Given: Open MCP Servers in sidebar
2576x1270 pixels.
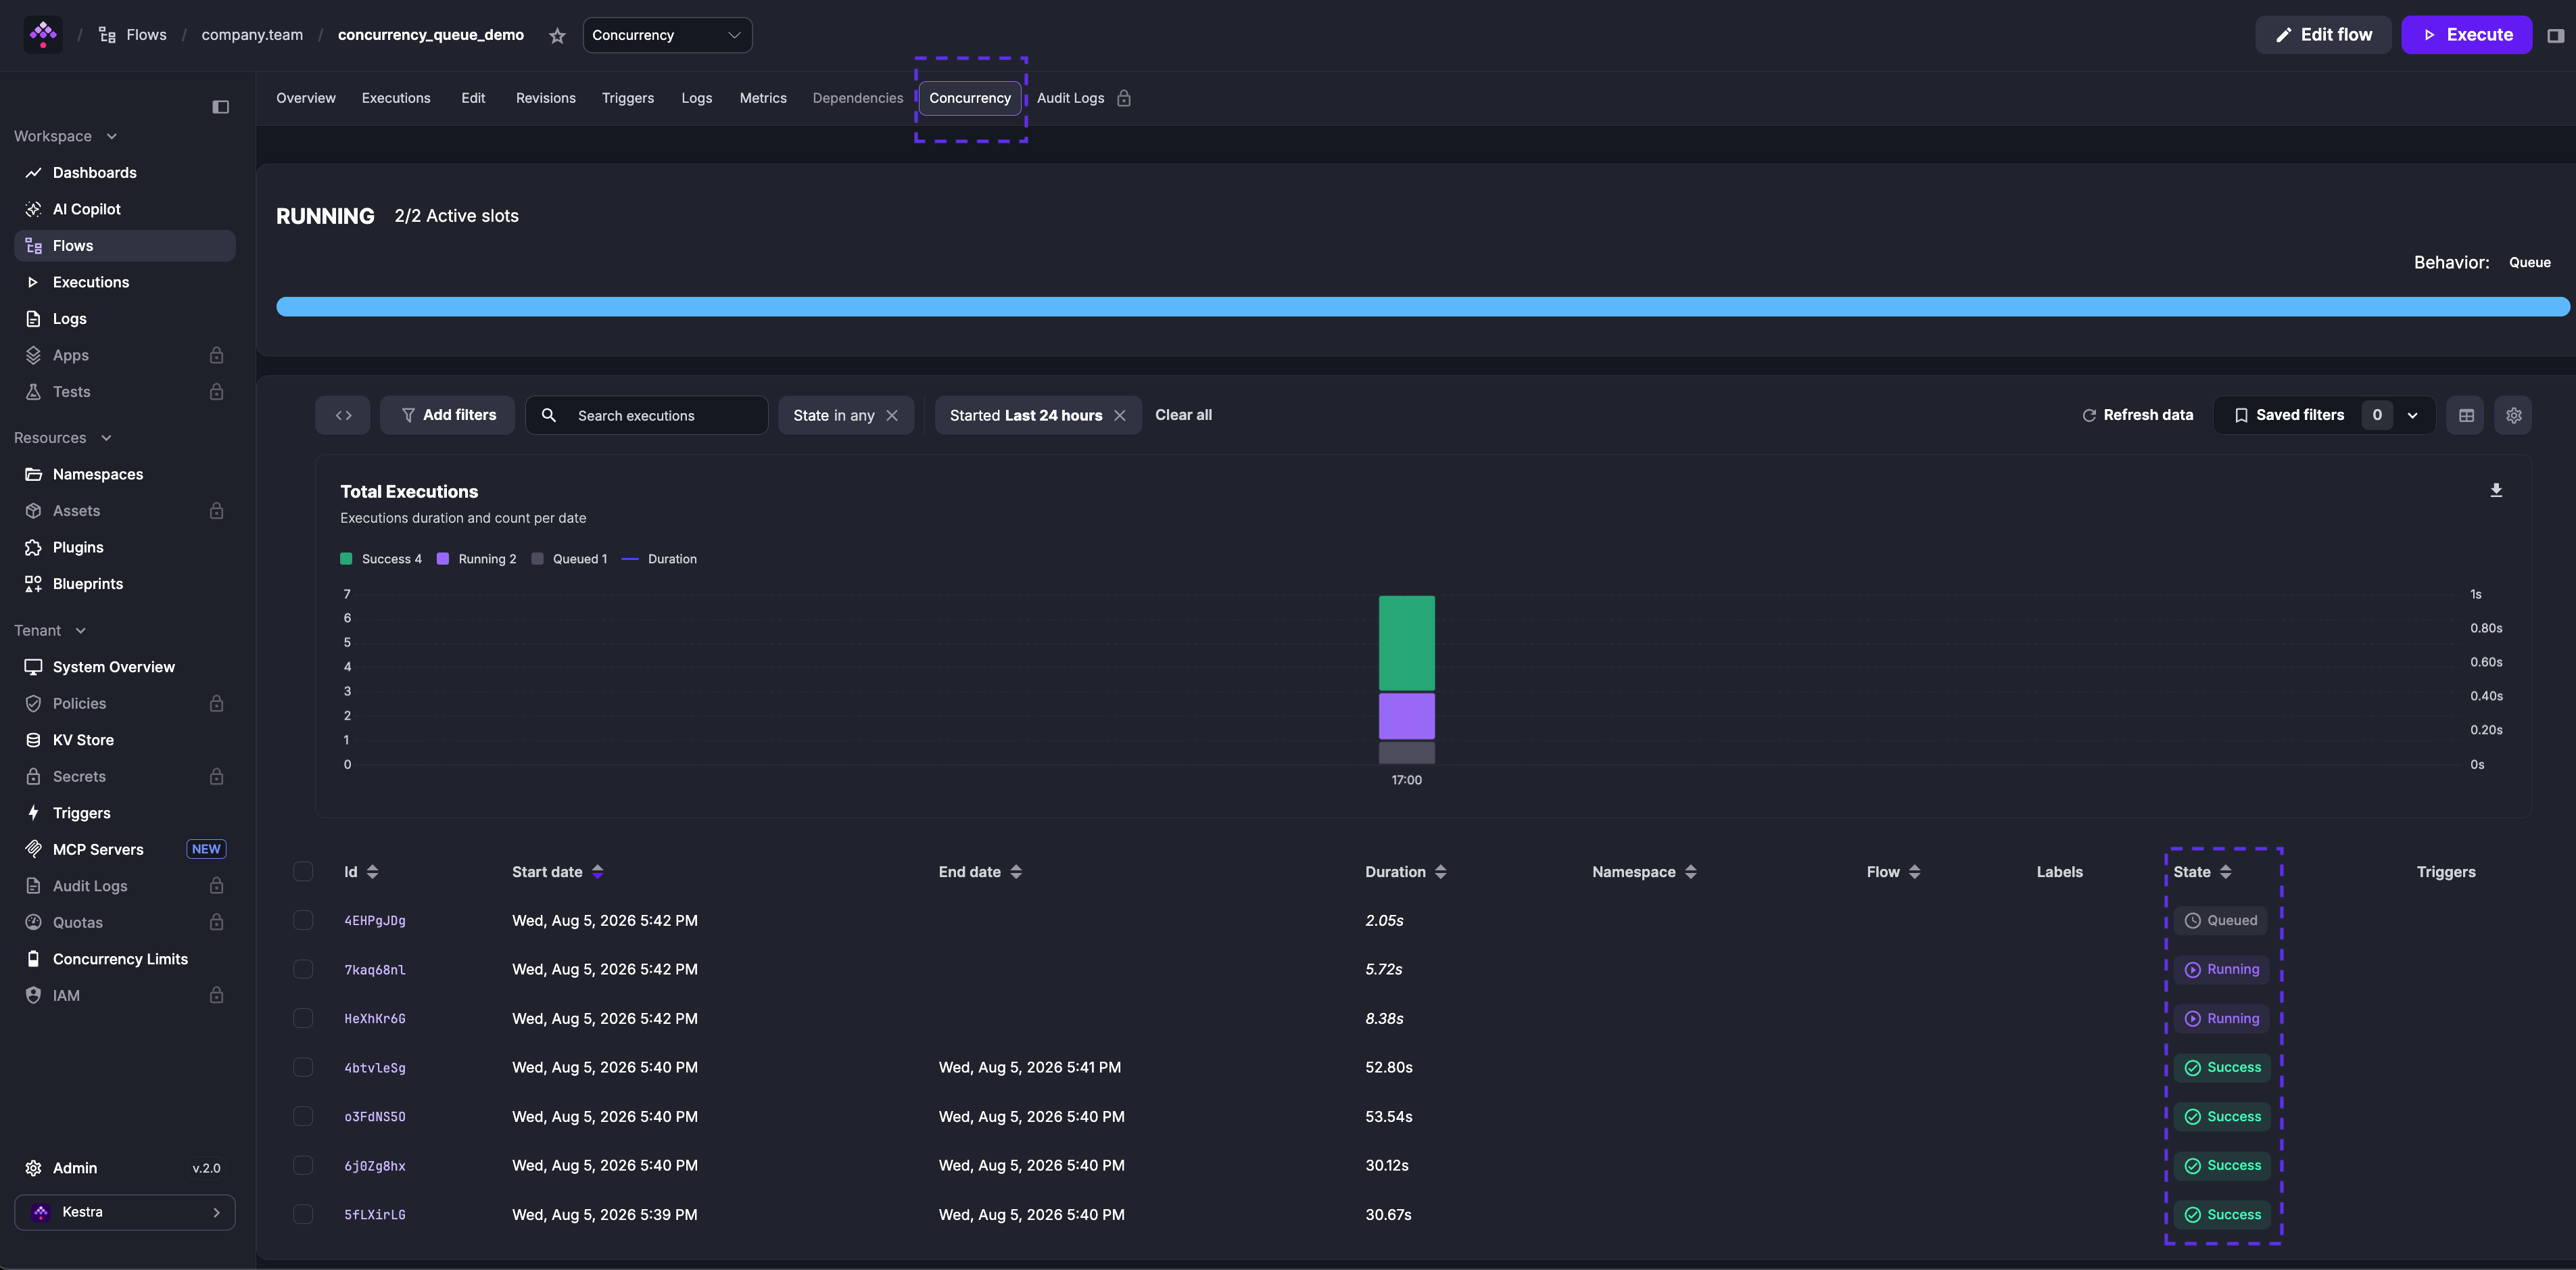Looking at the screenshot, I should (125, 849).
